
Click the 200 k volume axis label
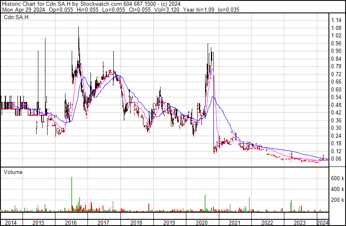point(337,200)
